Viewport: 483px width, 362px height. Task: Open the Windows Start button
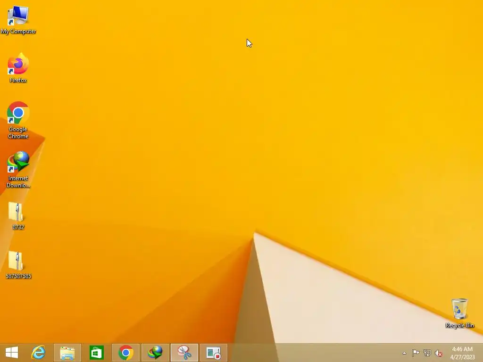[x=12, y=353]
